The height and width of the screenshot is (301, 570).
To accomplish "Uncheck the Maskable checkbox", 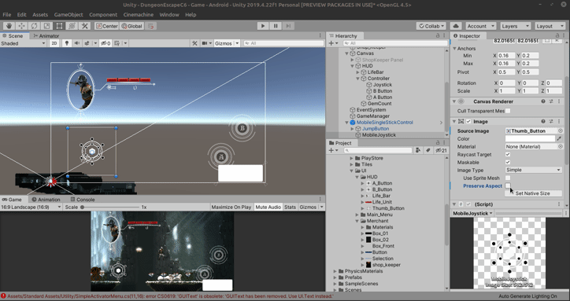I will point(508,163).
